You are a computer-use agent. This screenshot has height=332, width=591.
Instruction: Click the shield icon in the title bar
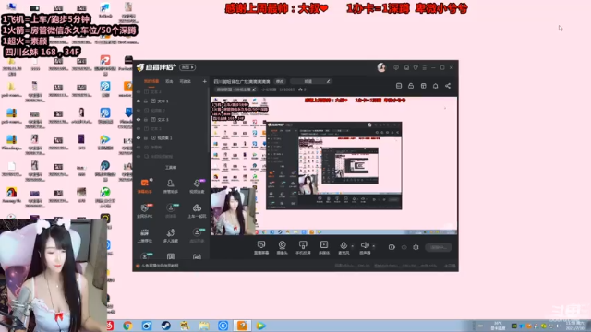416,67
